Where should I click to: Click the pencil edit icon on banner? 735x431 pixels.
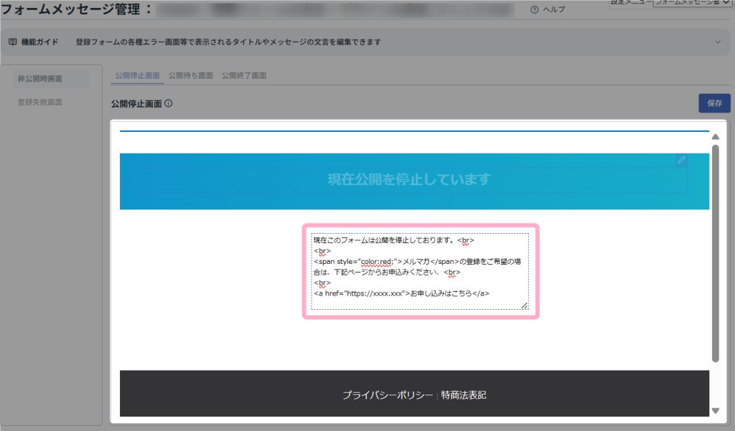[681, 160]
